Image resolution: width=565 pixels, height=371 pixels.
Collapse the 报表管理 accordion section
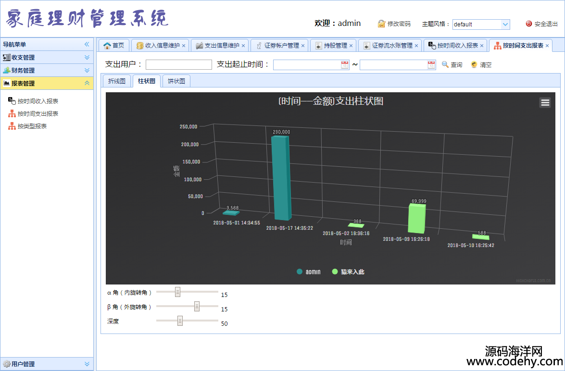click(47, 83)
